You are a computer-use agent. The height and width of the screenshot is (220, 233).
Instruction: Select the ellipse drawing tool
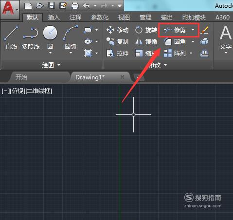pos(88,41)
